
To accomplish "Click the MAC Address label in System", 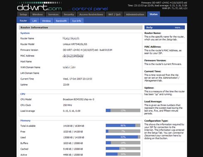I will (x=27, y=56).
